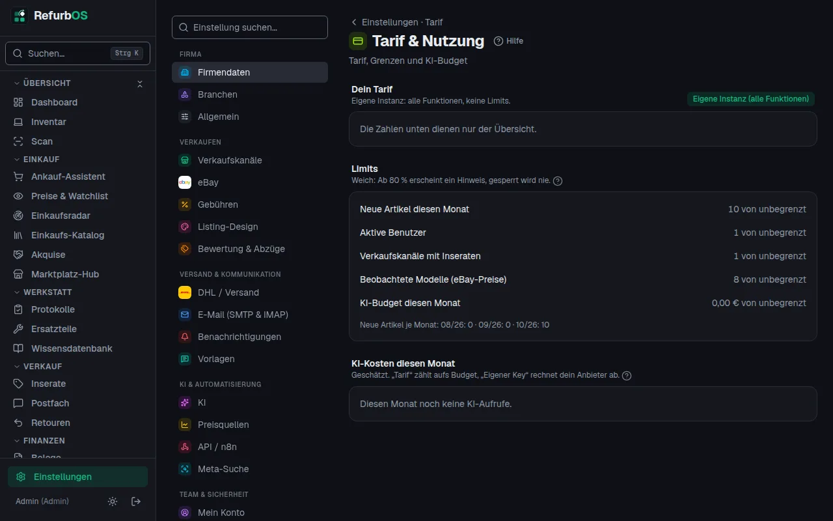This screenshot has height=521, width=833.
Task: Open Listing-Design via the palette icon
Action: 185,227
